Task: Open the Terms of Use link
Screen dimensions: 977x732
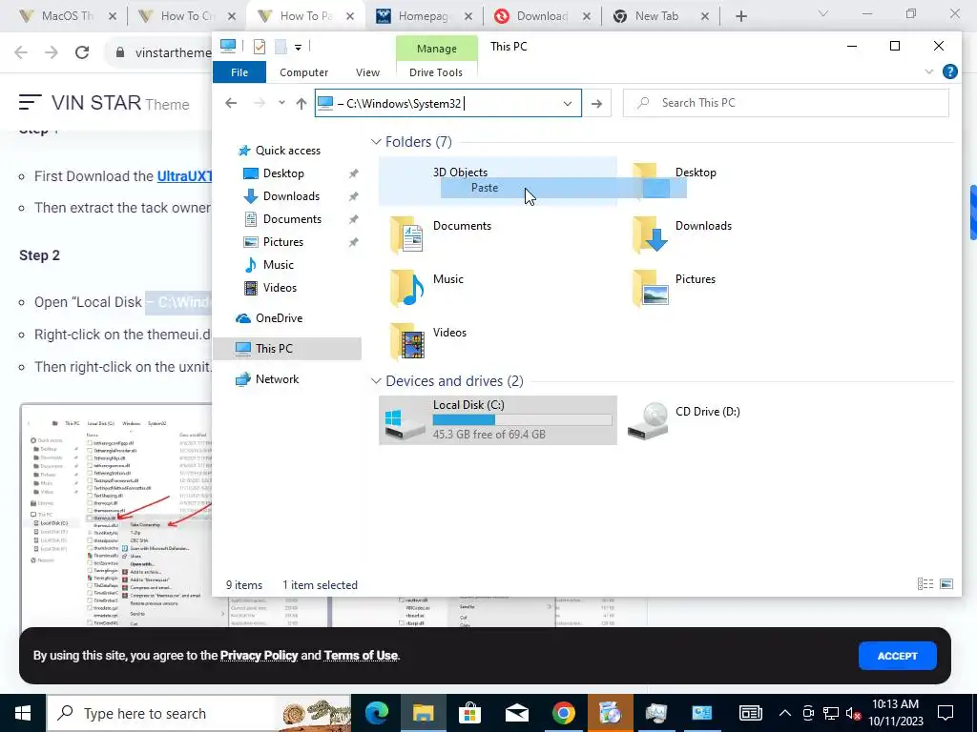Action: (x=361, y=655)
